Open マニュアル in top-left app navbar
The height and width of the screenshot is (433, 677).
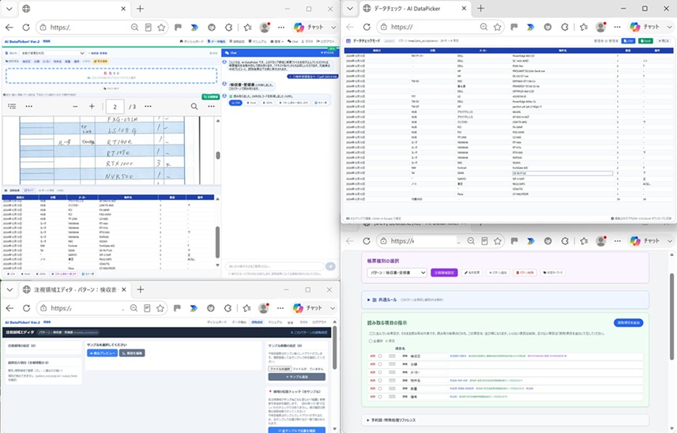tap(258, 41)
